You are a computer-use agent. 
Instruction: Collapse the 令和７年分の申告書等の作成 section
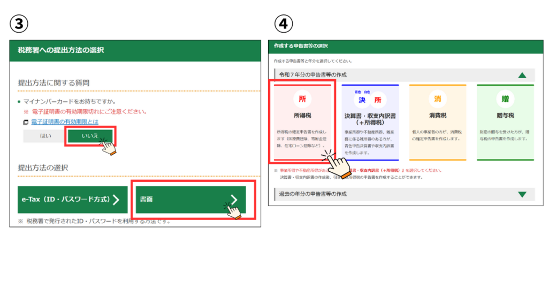click(x=405, y=75)
